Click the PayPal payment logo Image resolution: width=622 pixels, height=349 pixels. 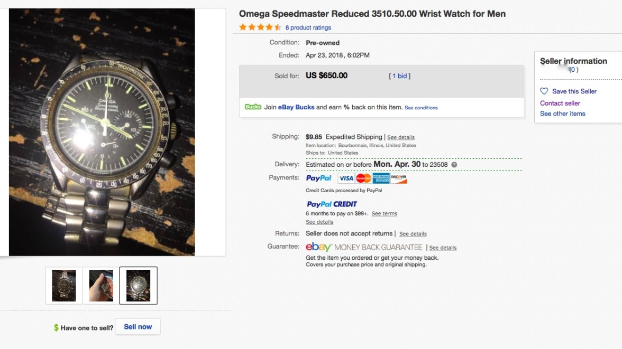(319, 178)
